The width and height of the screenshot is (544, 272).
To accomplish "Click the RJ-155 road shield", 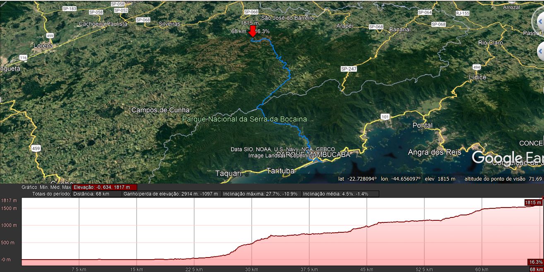I will point(462,13).
